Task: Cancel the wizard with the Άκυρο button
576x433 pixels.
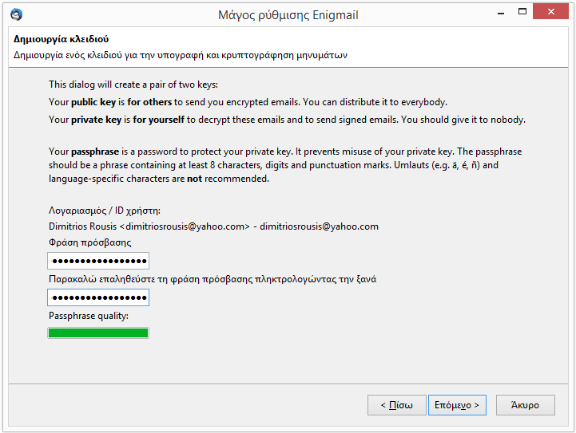Action: pos(526,405)
